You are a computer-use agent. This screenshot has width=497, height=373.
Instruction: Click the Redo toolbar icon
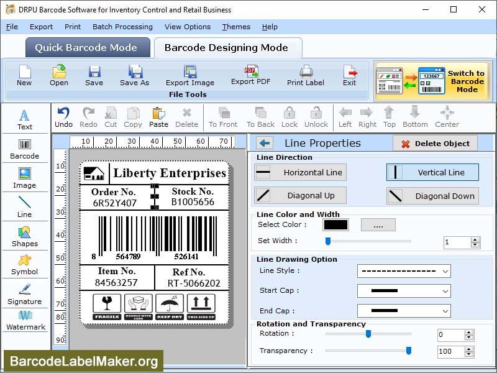(x=88, y=117)
